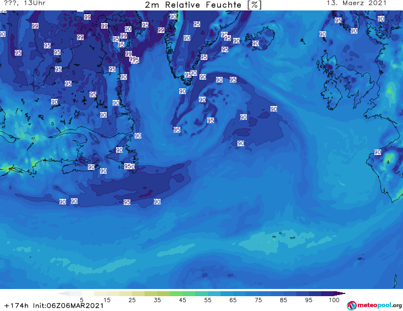The height and width of the screenshot is (311, 403).
Task: Click the colorbar label '45'
Action: coord(183,300)
